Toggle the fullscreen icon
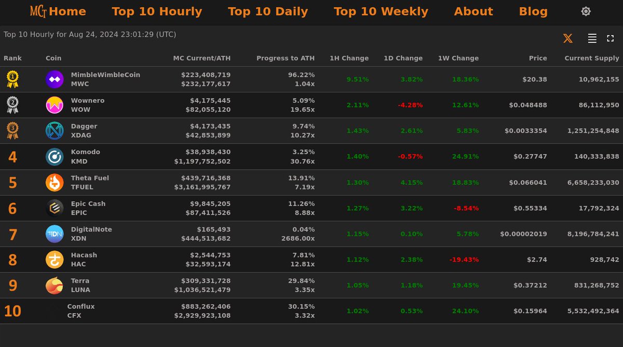This screenshot has width=623, height=347. (x=611, y=38)
